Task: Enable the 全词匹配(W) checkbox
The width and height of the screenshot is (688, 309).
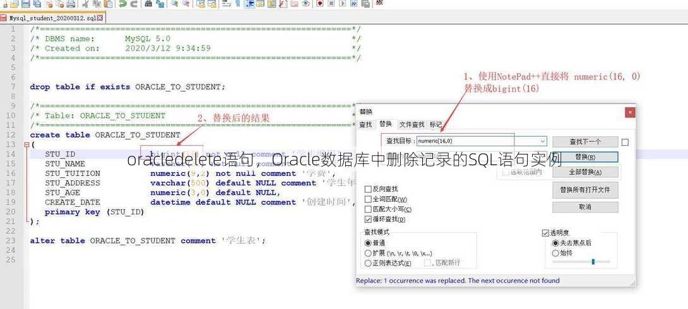Action: pos(368,199)
